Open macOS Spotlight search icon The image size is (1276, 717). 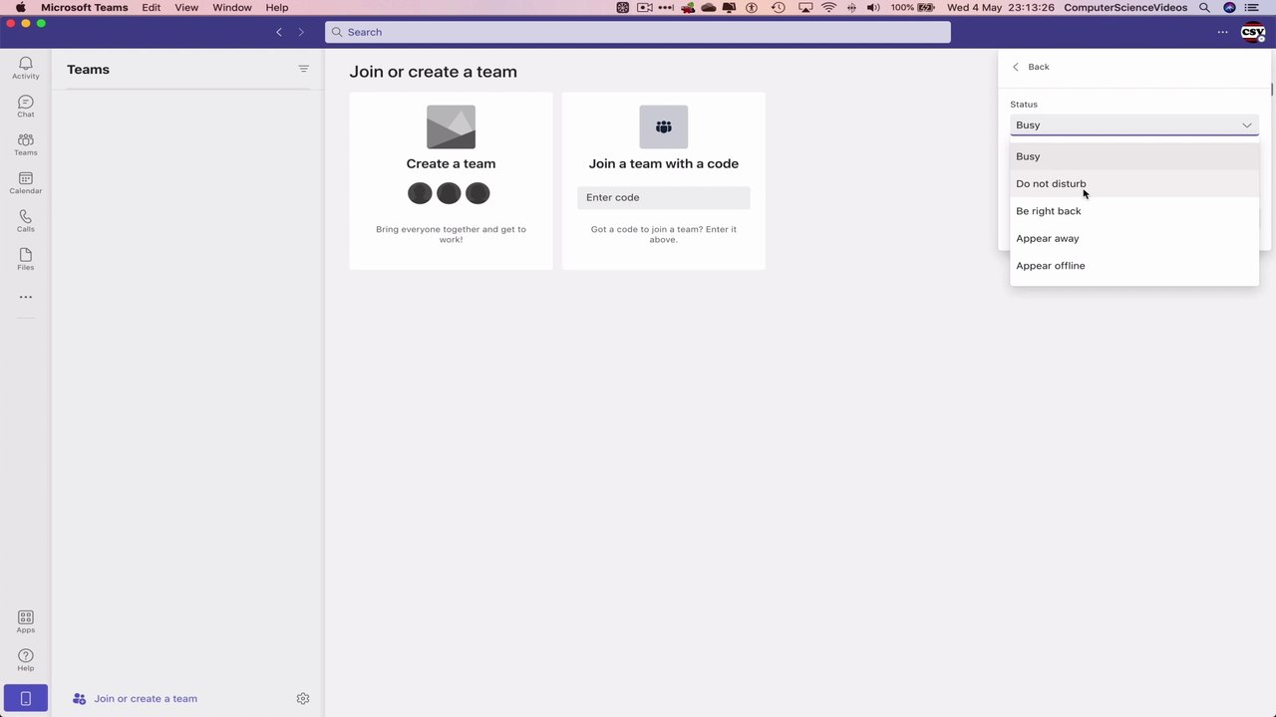pyautogui.click(x=1204, y=8)
